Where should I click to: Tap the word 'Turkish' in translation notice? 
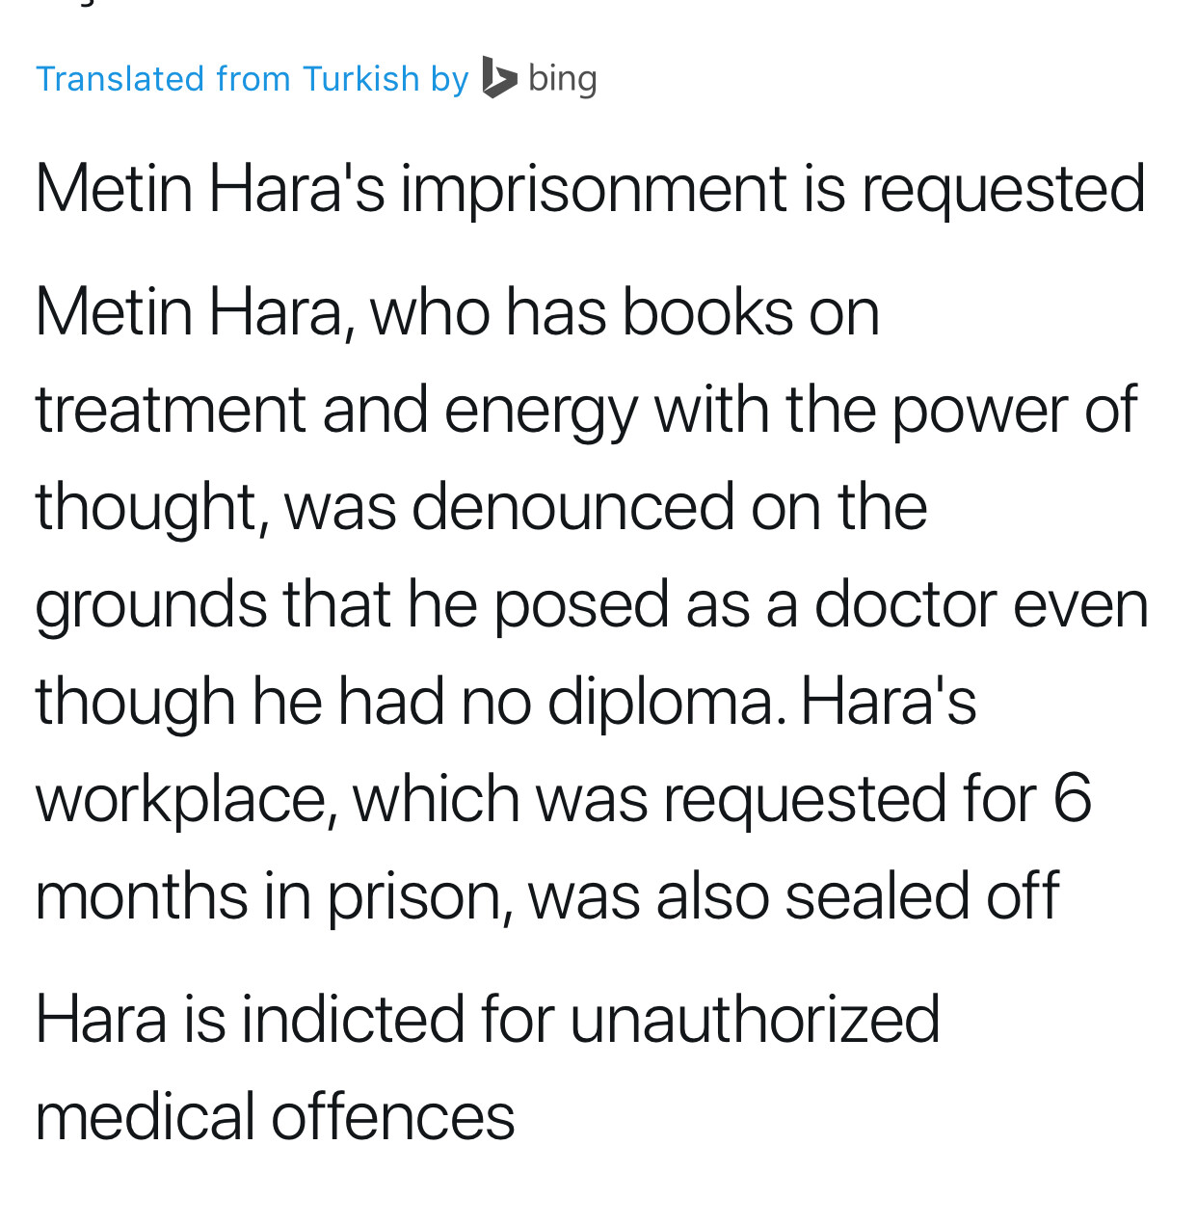[361, 78]
